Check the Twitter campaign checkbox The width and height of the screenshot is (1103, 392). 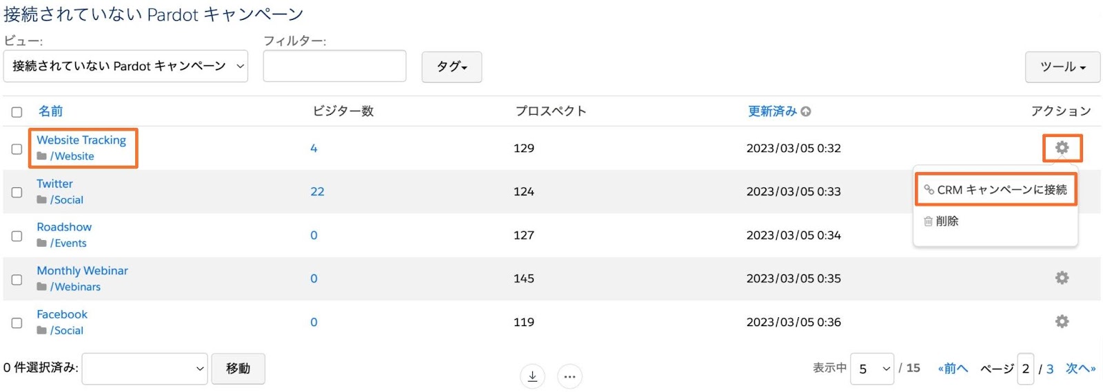click(17, 193)
